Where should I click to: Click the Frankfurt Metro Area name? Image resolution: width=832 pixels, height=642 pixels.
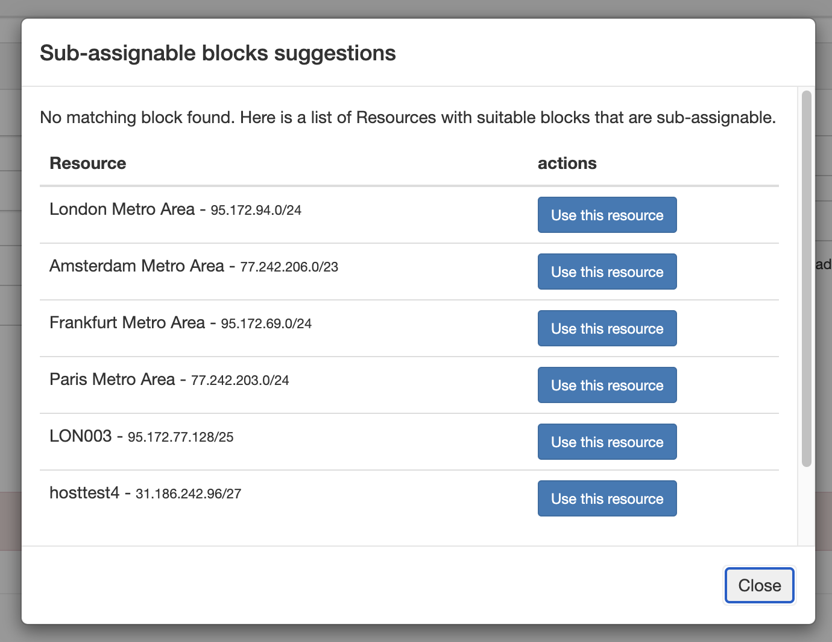tap(127, 323)
